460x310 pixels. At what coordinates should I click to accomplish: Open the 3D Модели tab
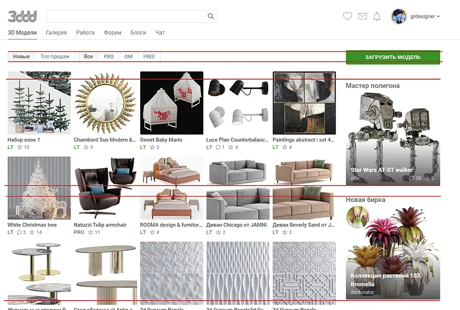pyautogui.click(x=22, y=33)
